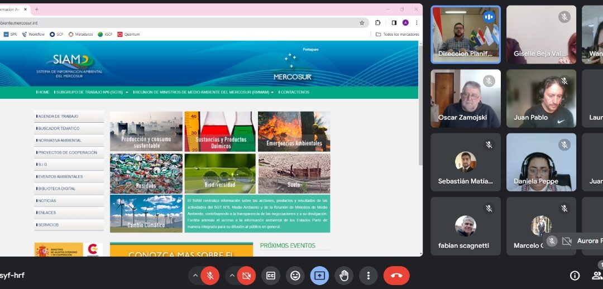Open Producción y consumo sustentable tile
This screenshot has height=289, width=603.
pos(146,132)
